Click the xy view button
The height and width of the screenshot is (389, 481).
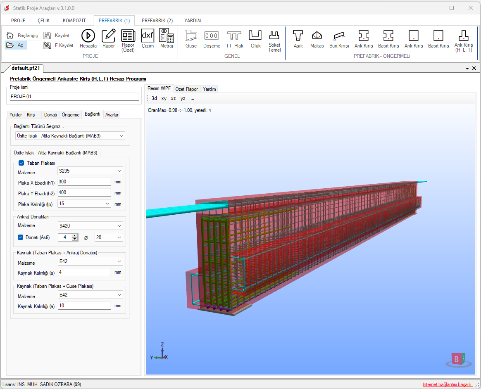[x=164, y=98]
